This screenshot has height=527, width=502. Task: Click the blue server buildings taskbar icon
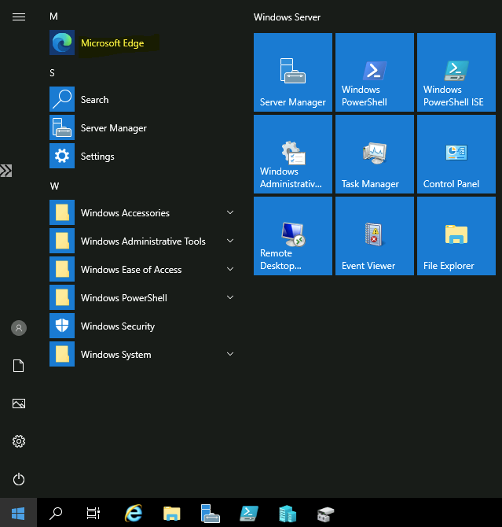click(288, 514)
